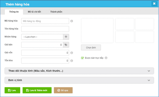Click the Tồn kho input field
This screenshot has height=97, width=159.
click(45, 61)
